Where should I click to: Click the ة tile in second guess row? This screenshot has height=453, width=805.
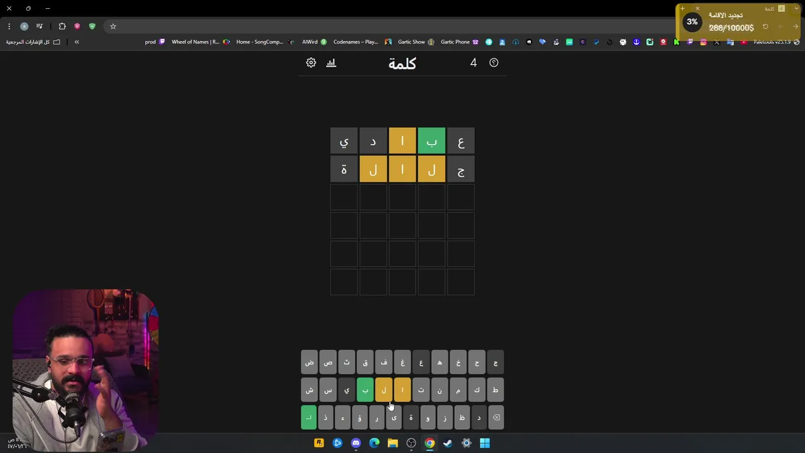(344, 169)
